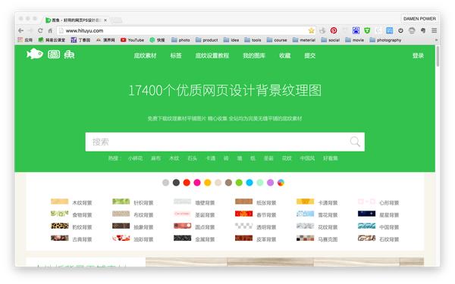Click the browser forward arrow
455x284 pixels.
(x=30, y=30)
